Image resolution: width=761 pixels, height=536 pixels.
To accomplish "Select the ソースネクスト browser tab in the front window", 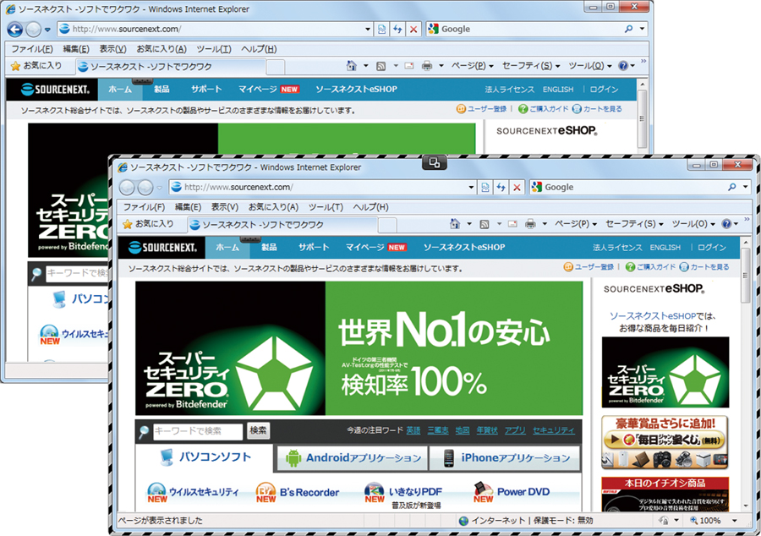I will [283, 225].
